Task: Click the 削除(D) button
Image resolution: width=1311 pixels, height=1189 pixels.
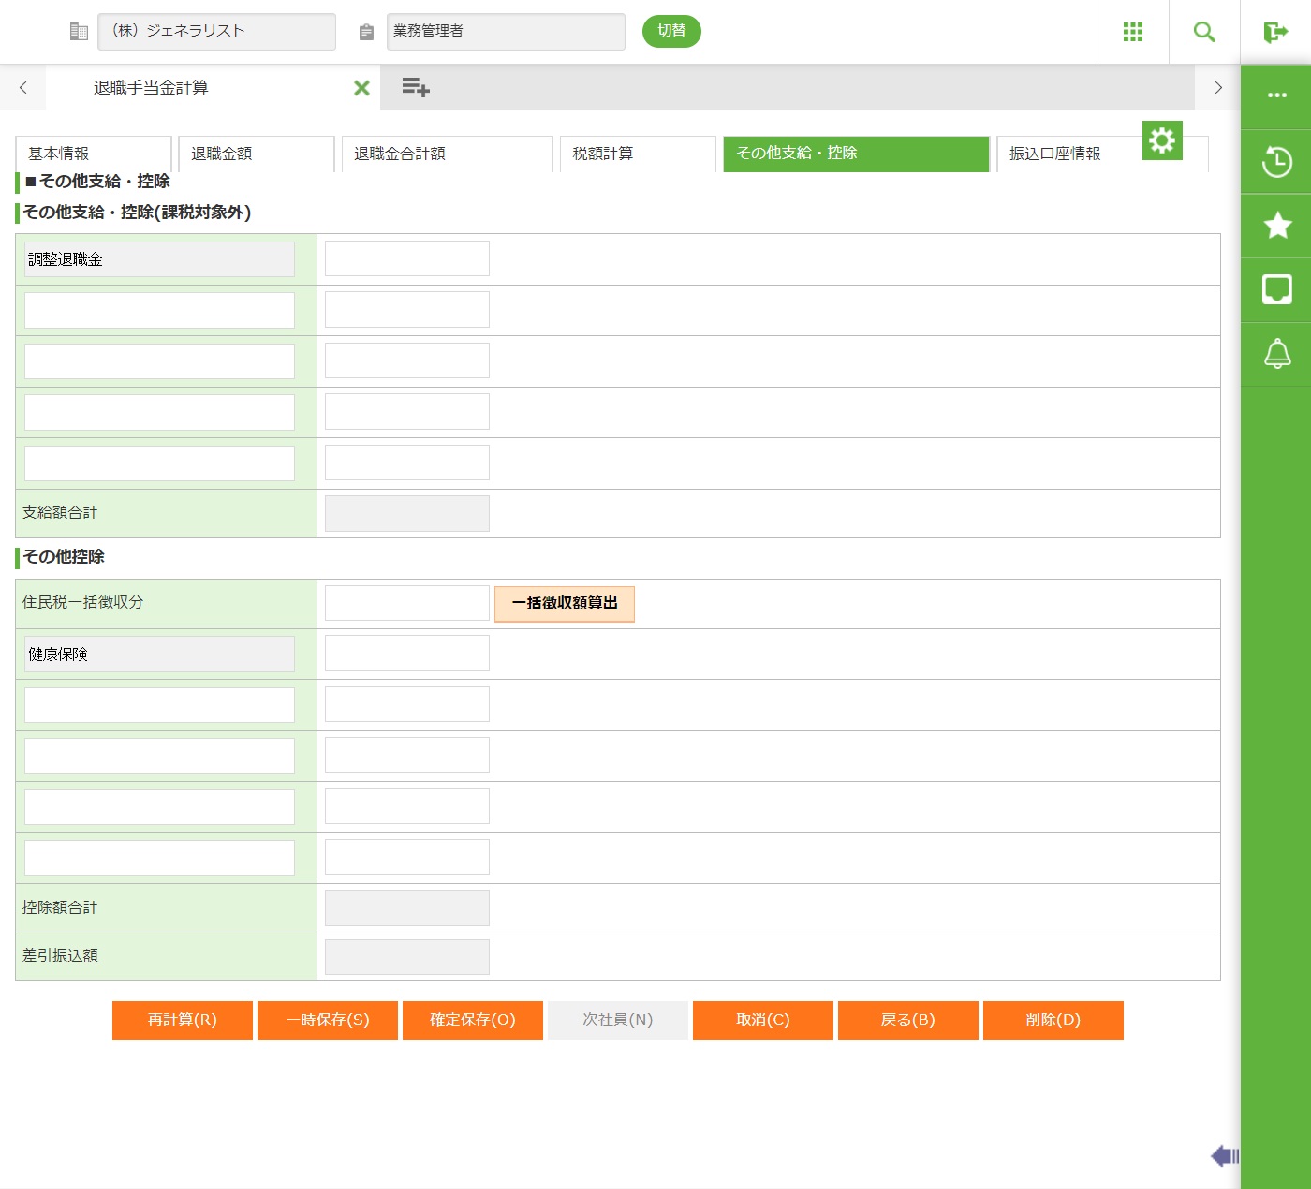Action: (x=1053, y=1020)
